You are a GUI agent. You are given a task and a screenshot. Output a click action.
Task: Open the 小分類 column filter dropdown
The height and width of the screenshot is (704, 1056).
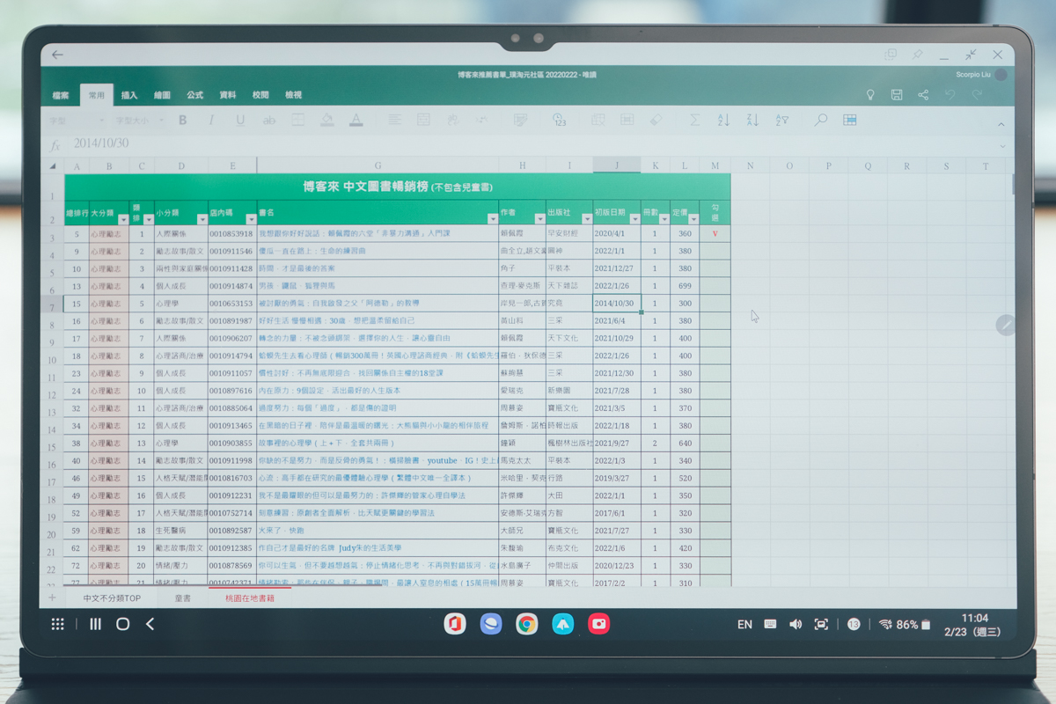(202, 219)
